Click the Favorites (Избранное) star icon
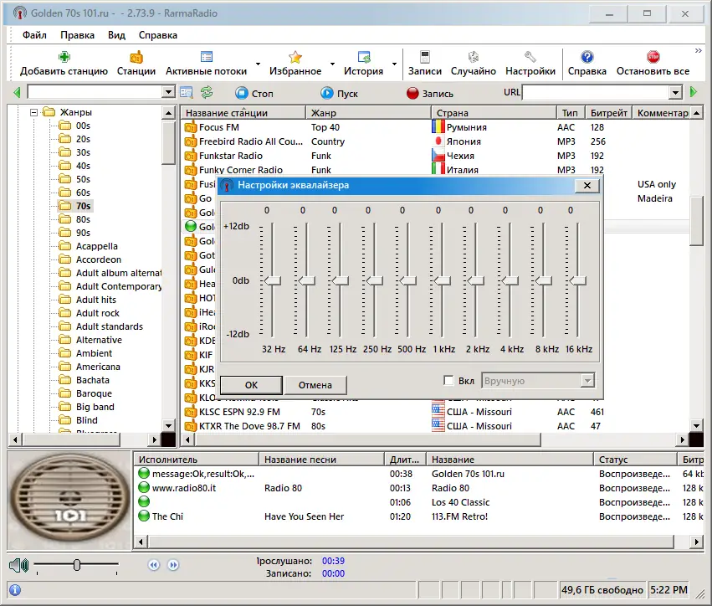The image size is (712, 606). coord(295,58)
